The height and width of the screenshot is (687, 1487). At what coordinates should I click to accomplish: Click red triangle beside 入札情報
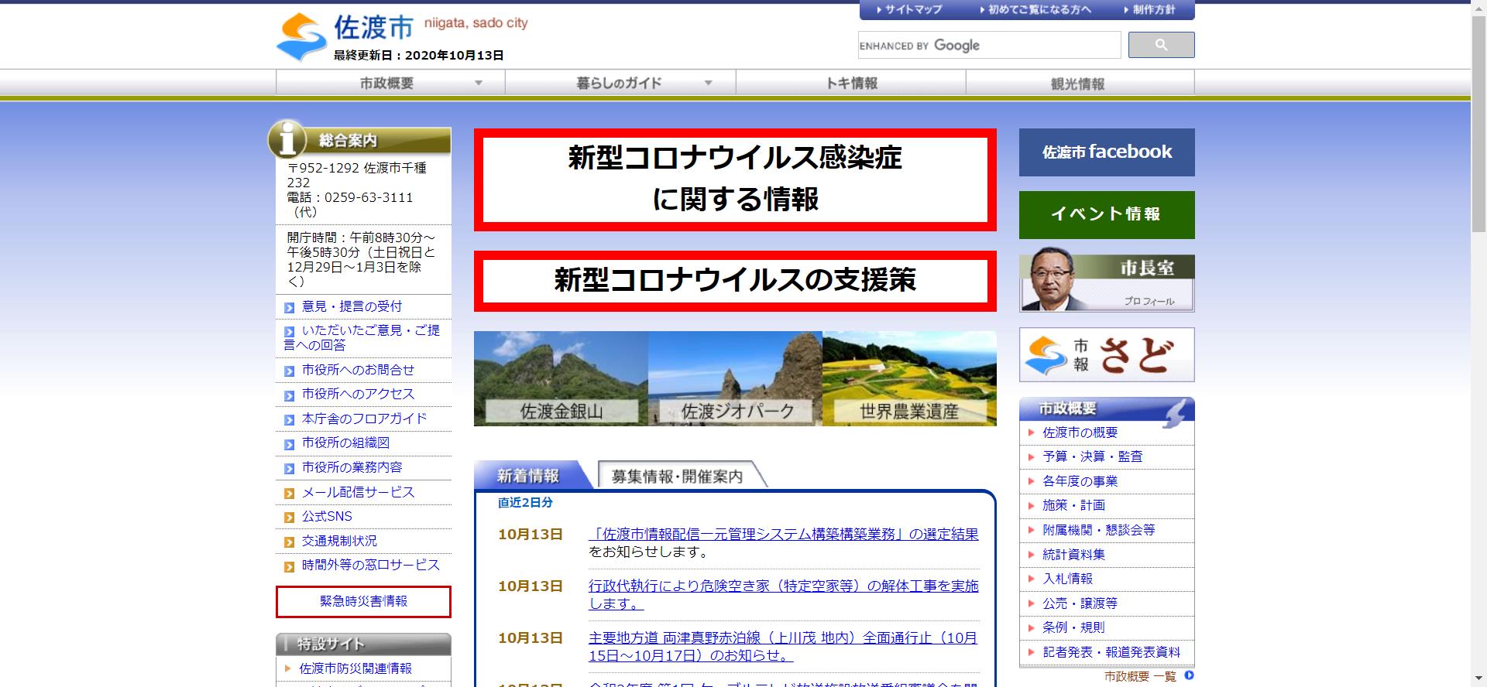[x=1031, y=579]
